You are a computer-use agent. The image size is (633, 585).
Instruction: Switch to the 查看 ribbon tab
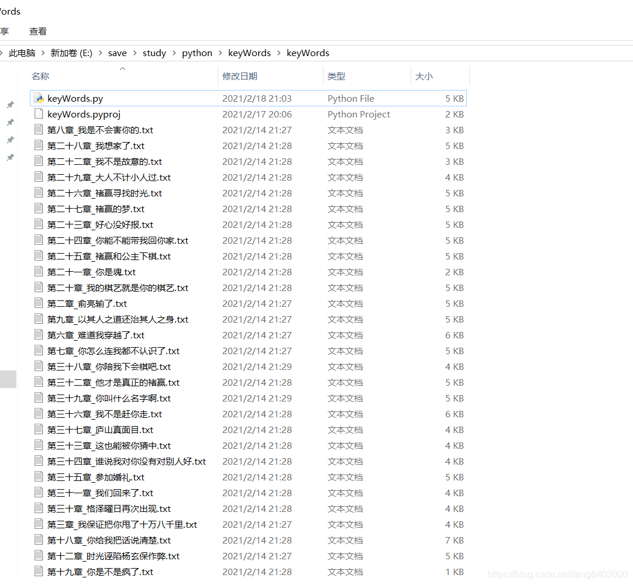(x=37, y=31)
